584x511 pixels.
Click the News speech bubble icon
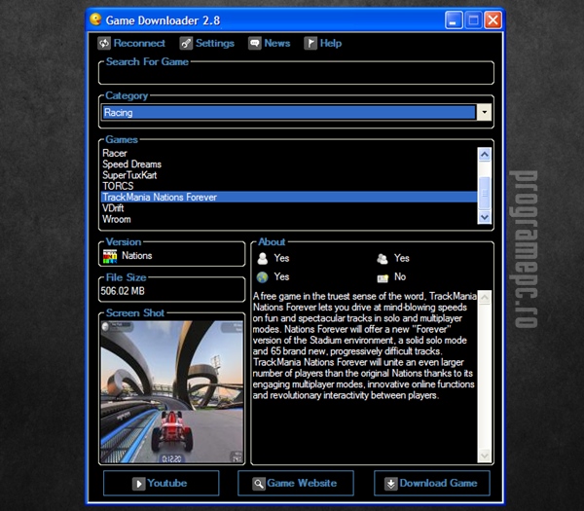tap(255, 43)
